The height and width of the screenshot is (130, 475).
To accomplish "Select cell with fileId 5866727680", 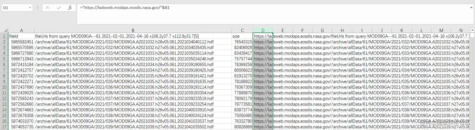I will pos(21,53).
